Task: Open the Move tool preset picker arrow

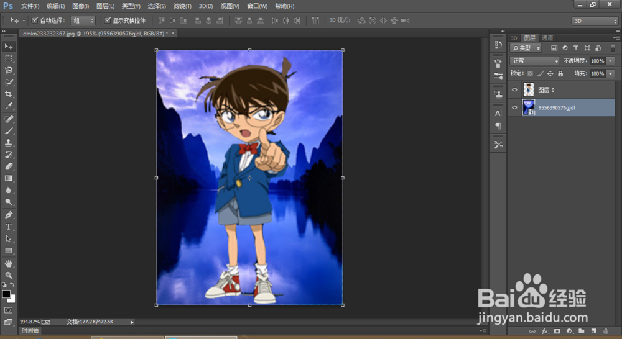Action: click(x=24, y=20)
